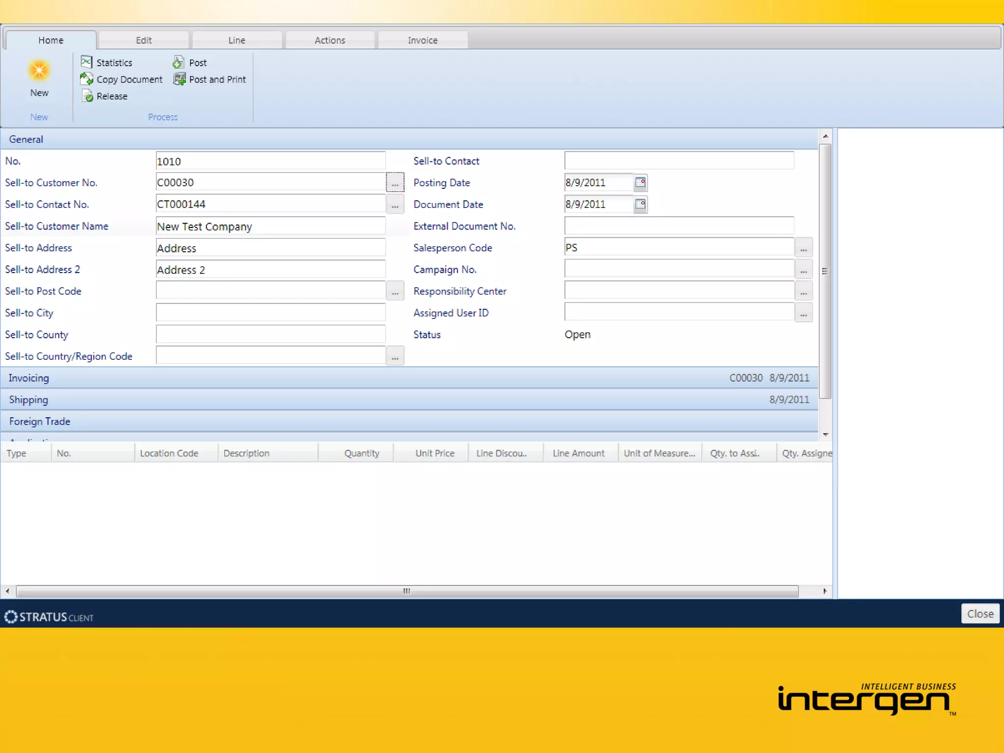Click the Location Code column header
Viewport: 1004px width, 753px height.
point(176,453)
